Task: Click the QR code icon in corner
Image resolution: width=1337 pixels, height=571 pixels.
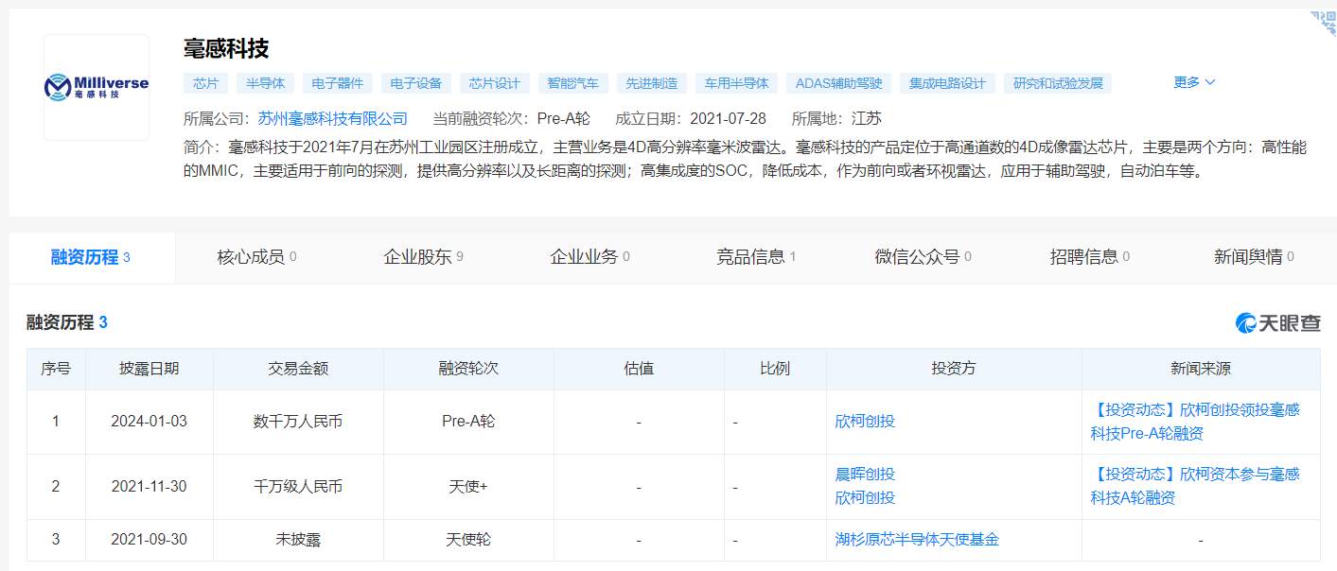Action: coord(1324,23)
